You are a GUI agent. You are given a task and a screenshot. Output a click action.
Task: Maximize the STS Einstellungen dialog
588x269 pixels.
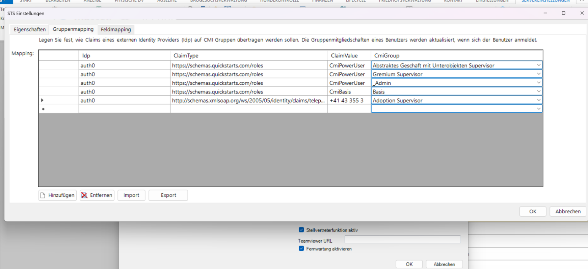(x=563, y=13)
